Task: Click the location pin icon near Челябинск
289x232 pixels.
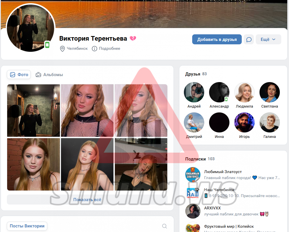Action: coord(62,49)
